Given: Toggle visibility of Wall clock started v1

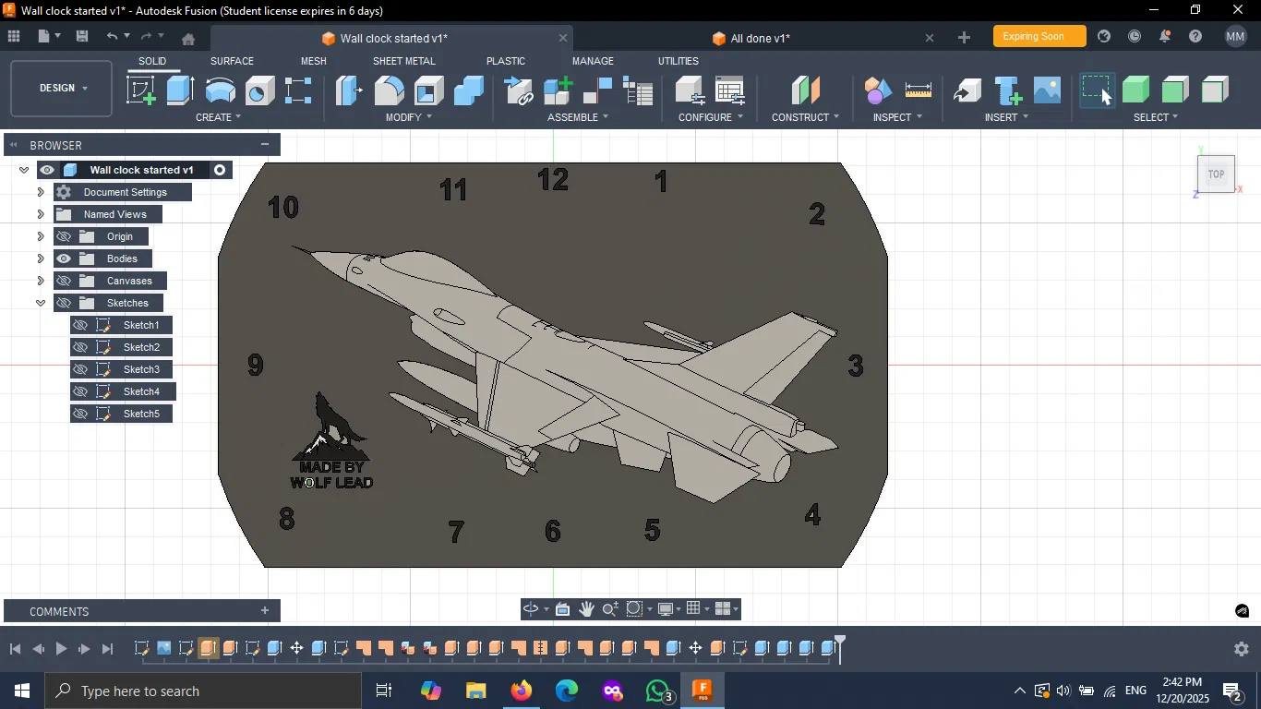Looking at the screenshot, I should pos(47,170).
